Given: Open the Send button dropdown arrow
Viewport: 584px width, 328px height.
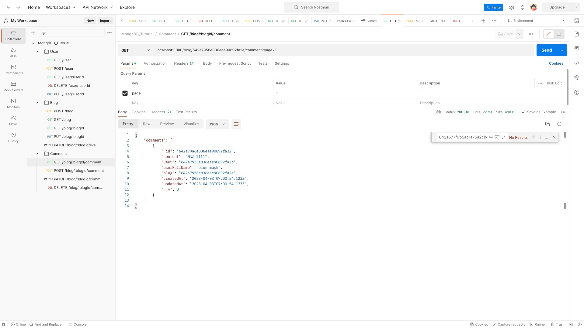Looking at the screenshot, I should click(562, 50).
